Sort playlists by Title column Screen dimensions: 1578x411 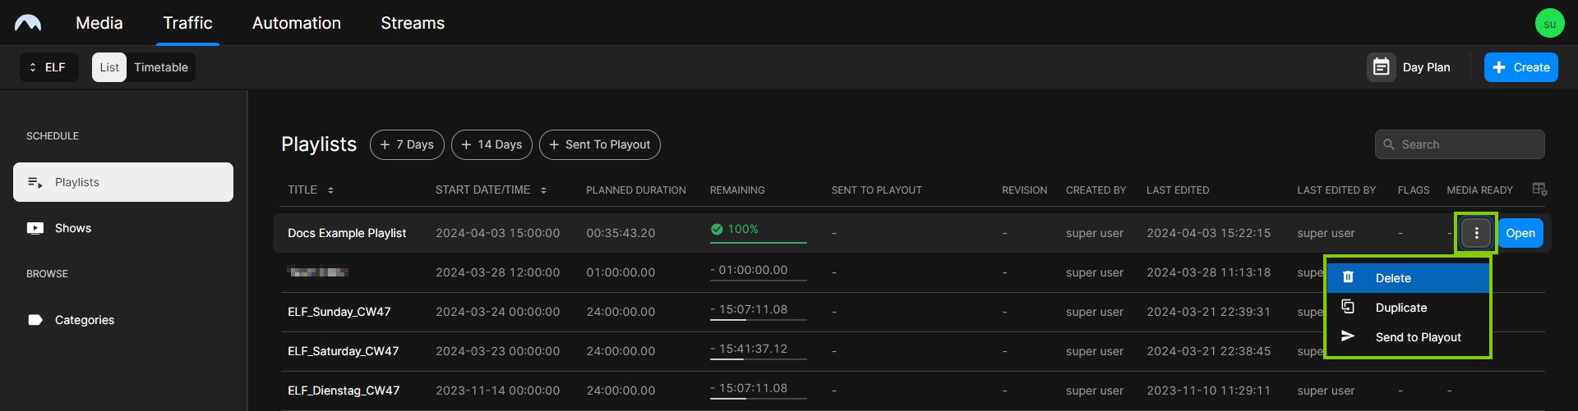330,190
